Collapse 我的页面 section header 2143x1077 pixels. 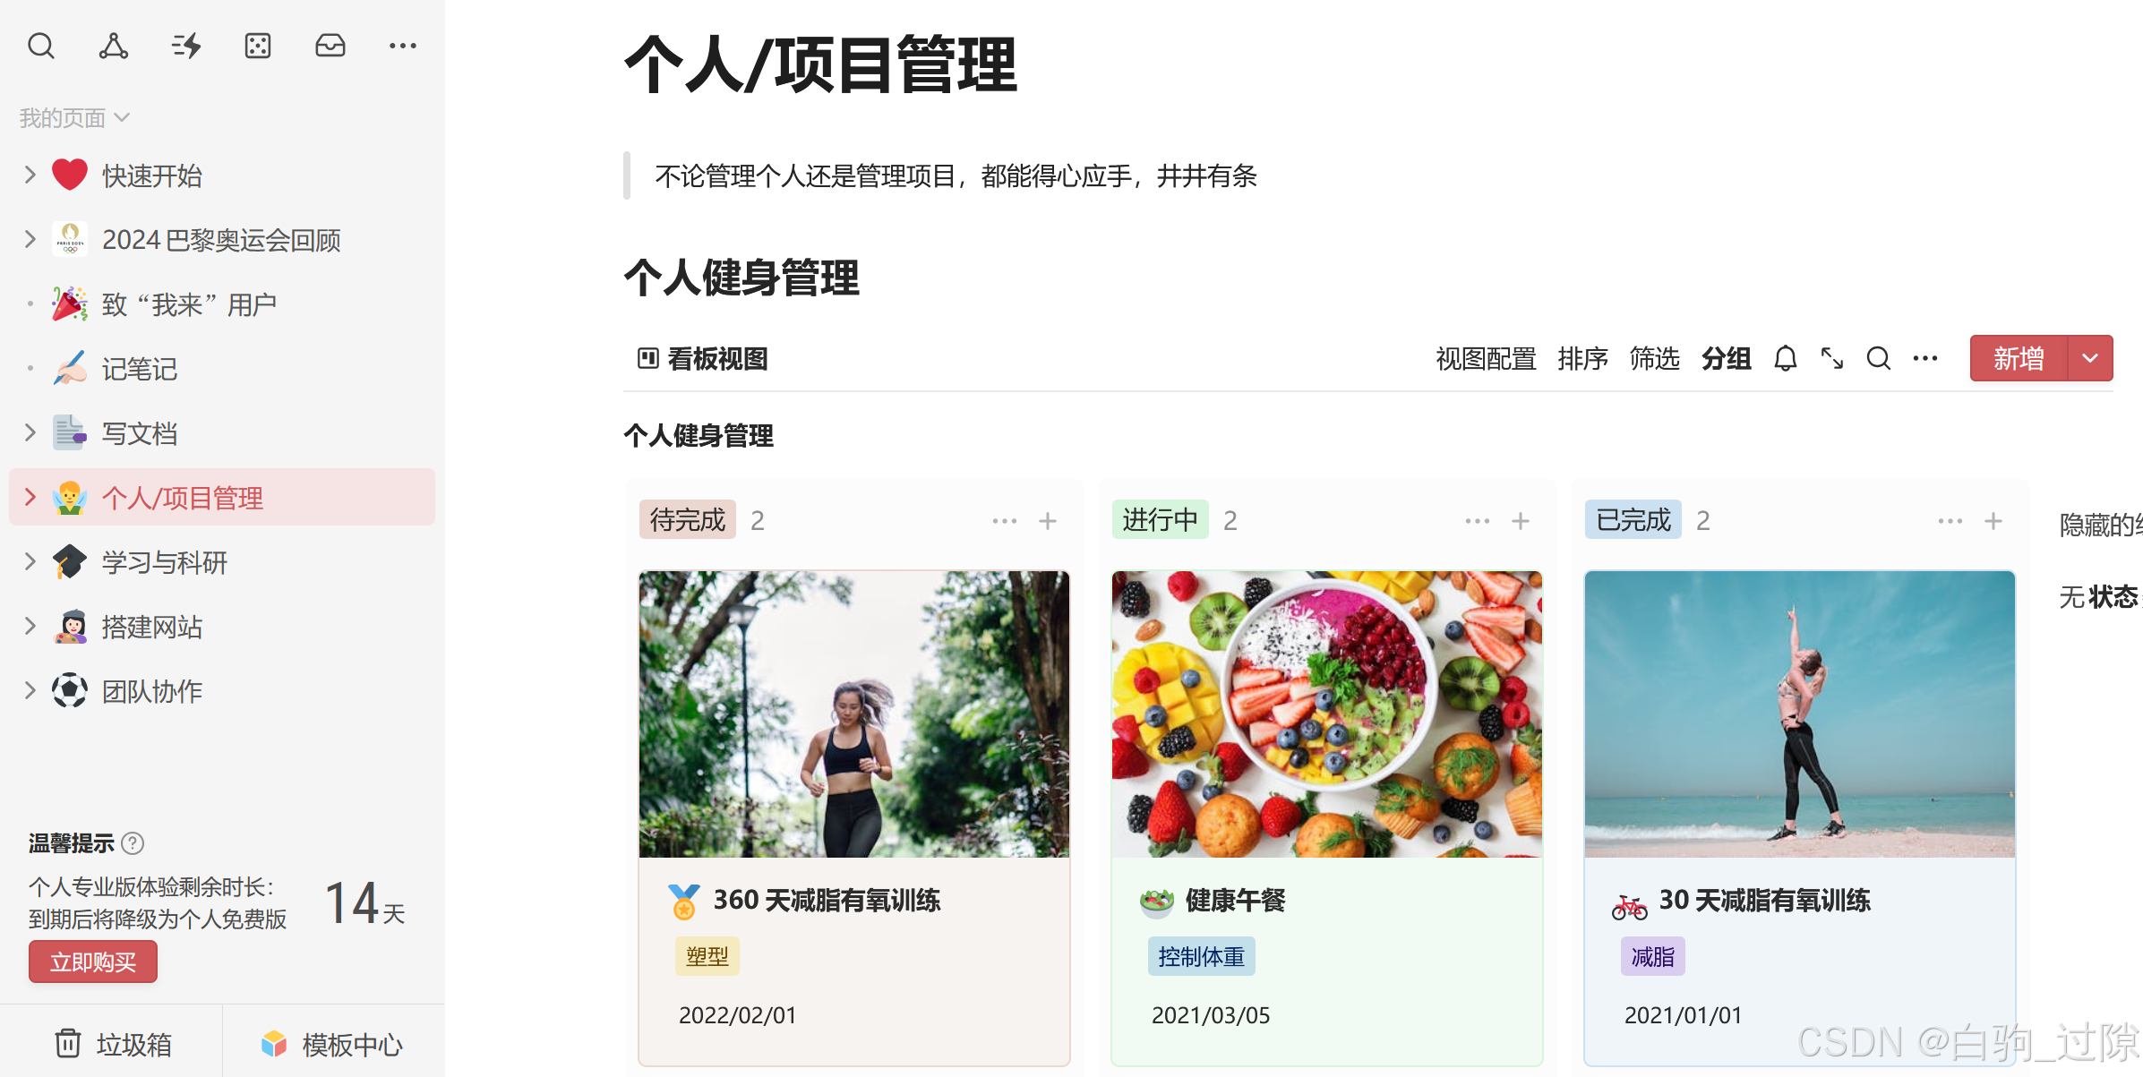click(x=75, y=117)
